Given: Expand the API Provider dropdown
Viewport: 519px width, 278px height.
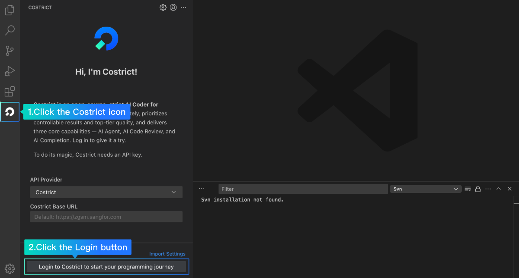Looking at the screenshot, I should click(x=106, y=192).
